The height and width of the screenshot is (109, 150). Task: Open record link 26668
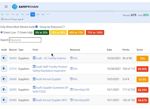point(13,79)
